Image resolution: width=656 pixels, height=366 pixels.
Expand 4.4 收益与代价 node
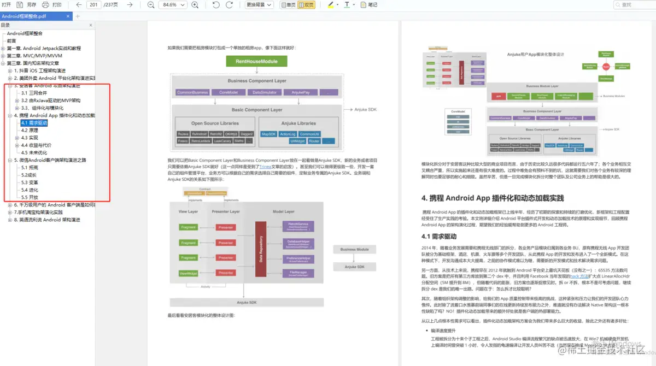point(17,145)
